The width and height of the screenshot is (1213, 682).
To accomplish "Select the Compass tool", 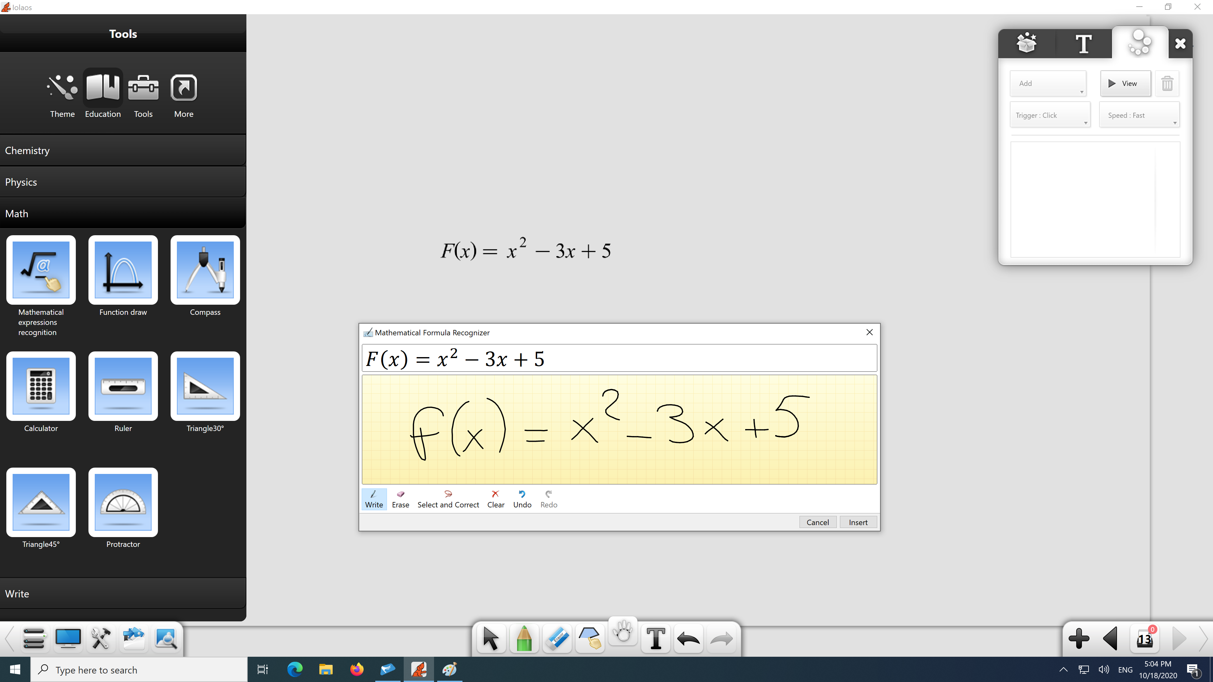I will click(205, 270).
